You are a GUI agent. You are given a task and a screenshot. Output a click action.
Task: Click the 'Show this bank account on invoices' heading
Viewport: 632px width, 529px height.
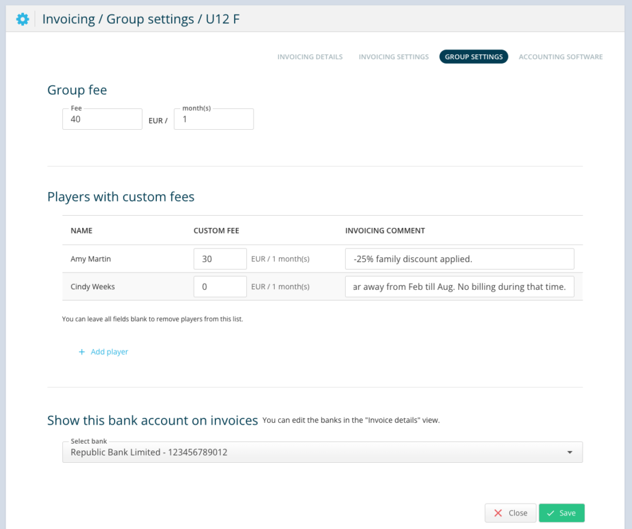[152, 420]
